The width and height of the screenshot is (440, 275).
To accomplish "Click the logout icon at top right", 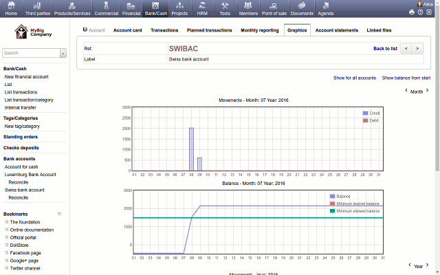I will pos(429,12).
